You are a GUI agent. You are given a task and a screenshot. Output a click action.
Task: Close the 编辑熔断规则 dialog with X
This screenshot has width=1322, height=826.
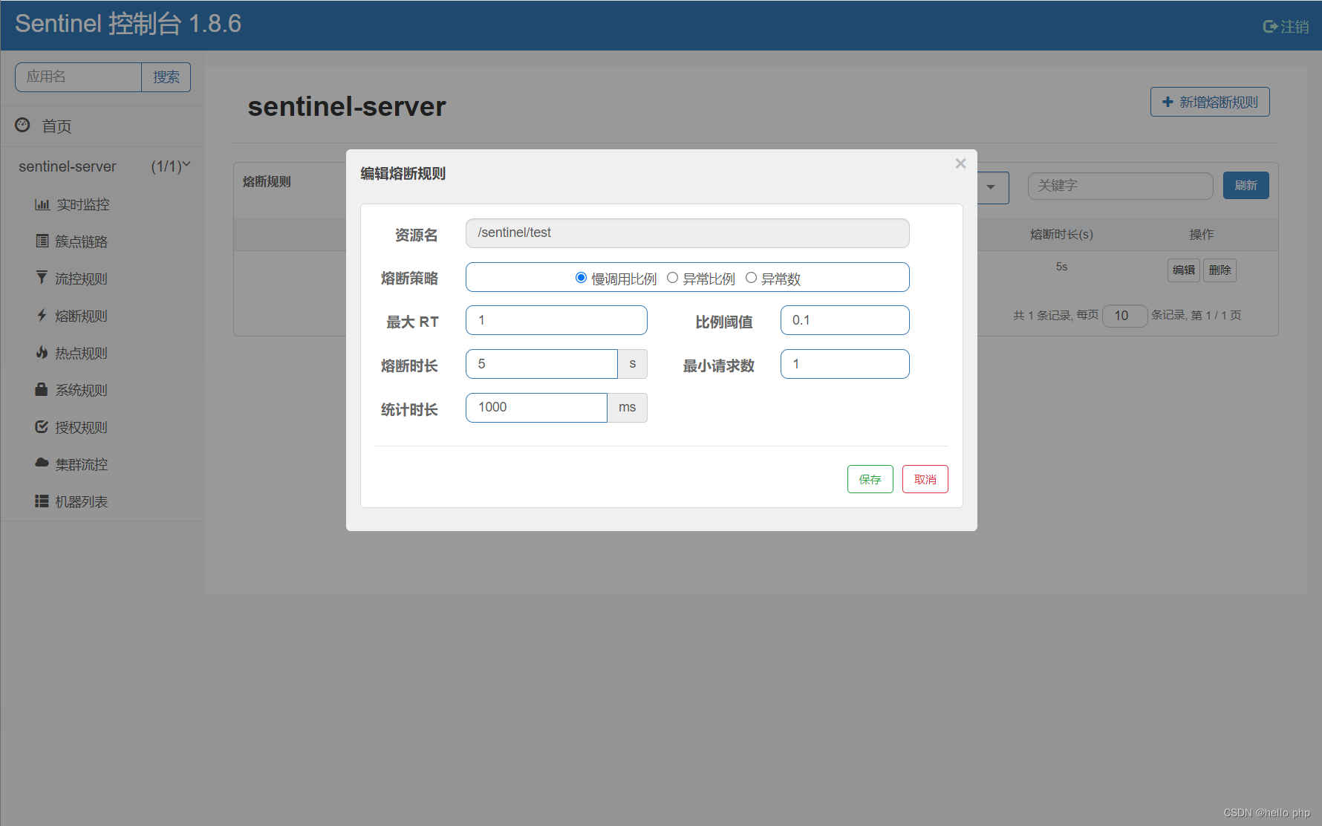960,163
